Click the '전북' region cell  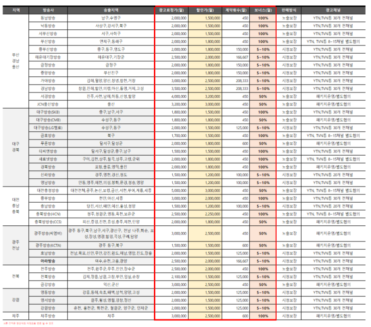pos(16,276)
